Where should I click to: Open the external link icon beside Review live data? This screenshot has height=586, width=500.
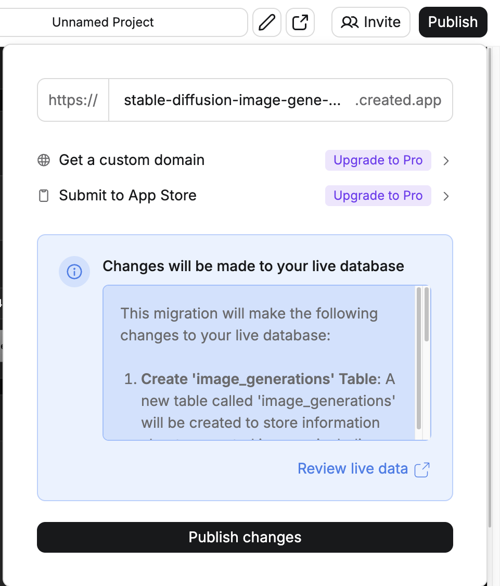pyautogui.click(x=423, y=469)
